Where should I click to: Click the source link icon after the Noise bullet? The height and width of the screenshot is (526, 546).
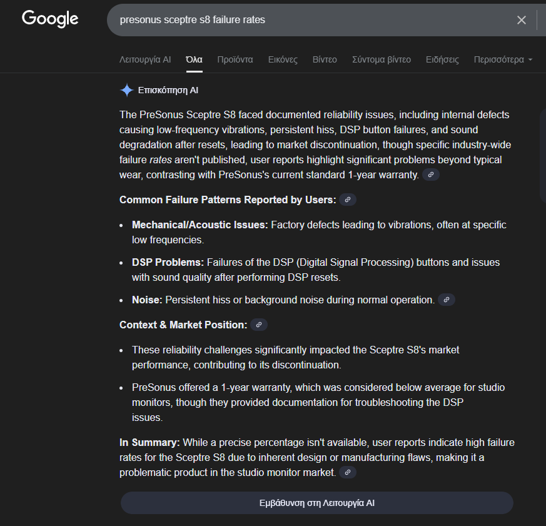(446, 300)
